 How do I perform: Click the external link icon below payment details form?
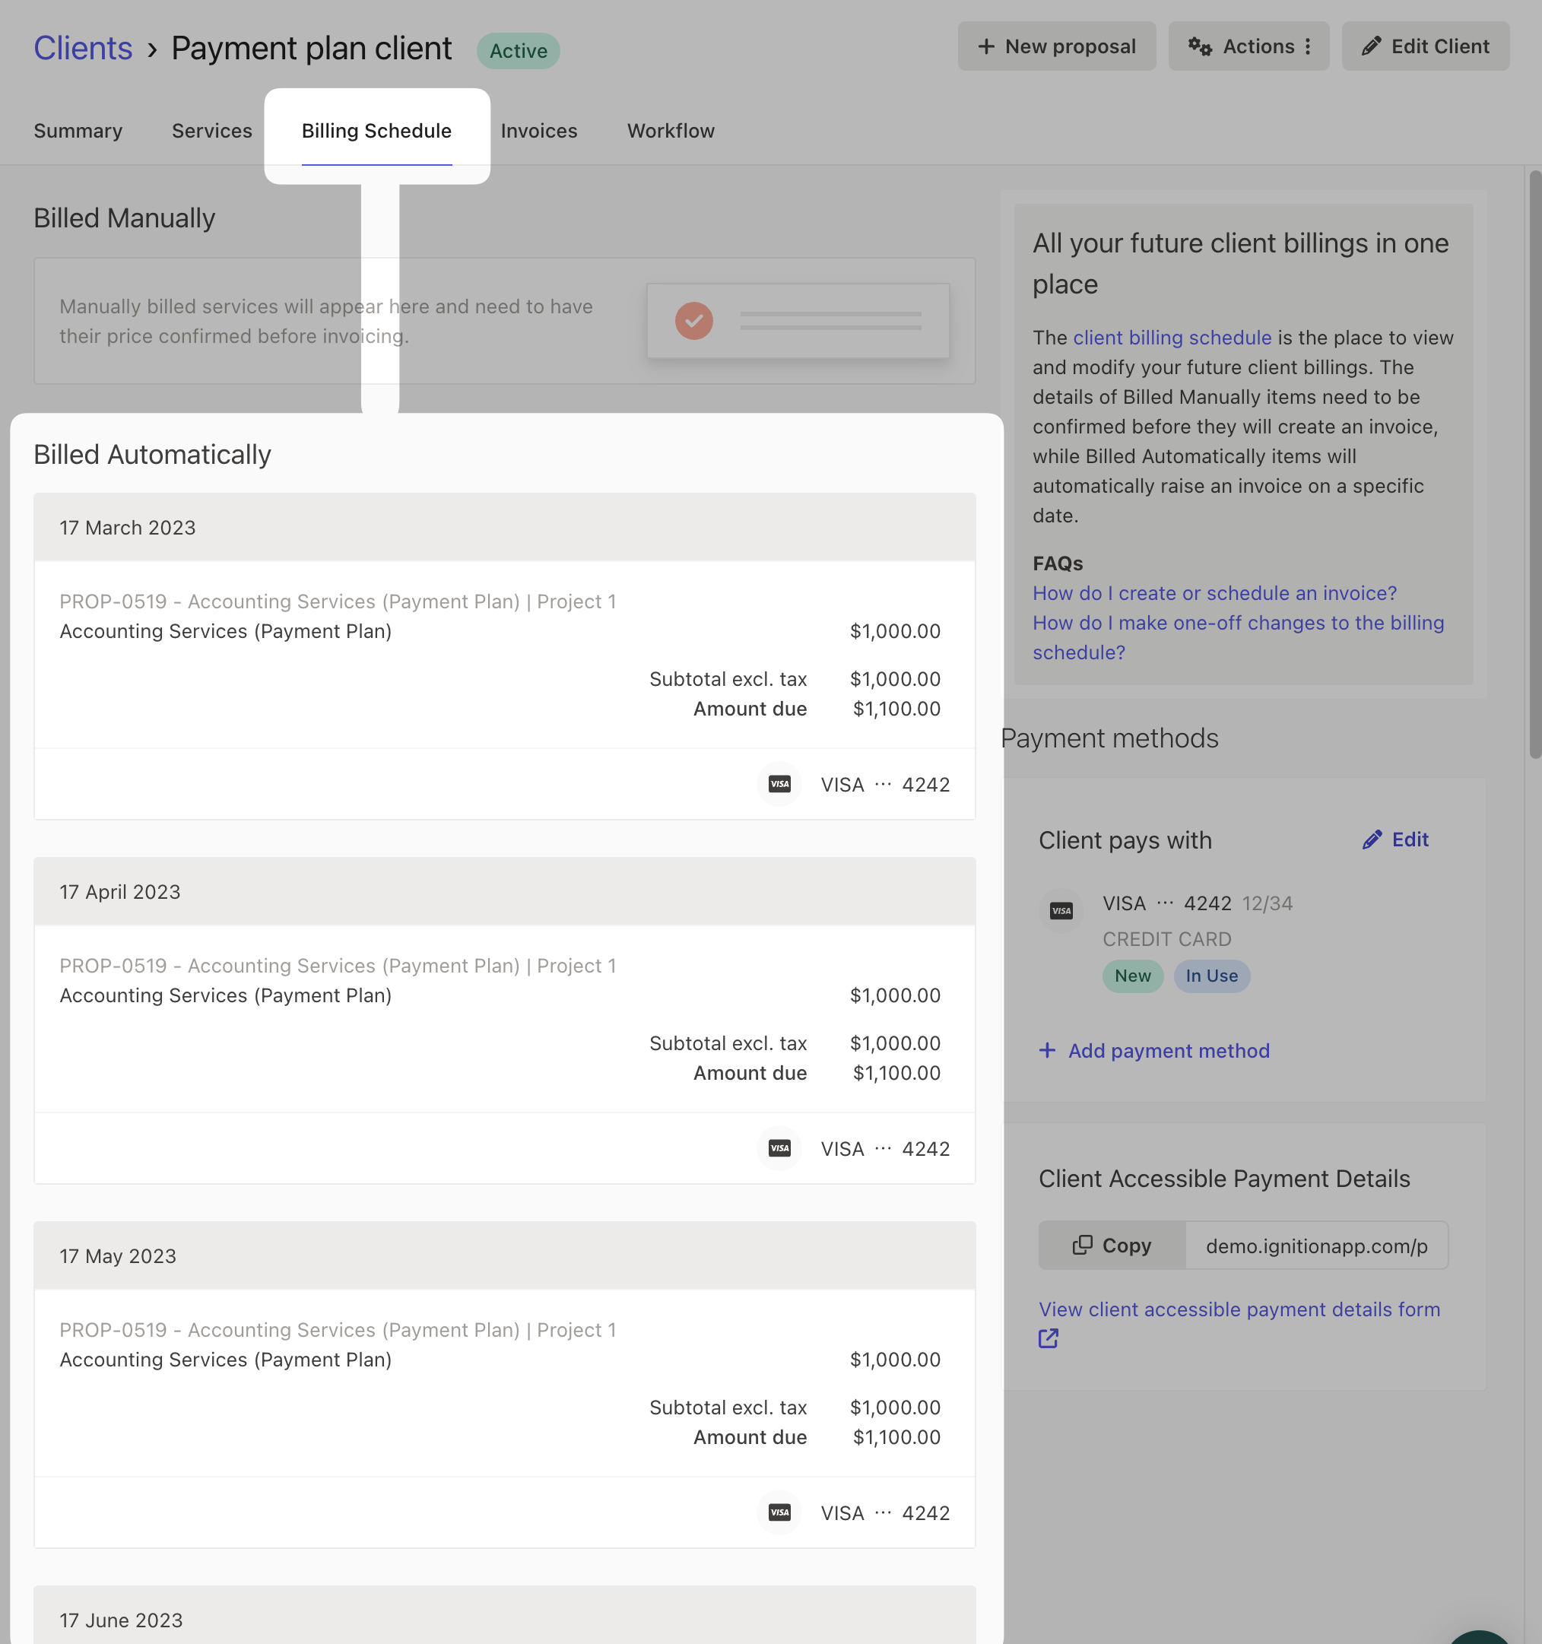pos(1049,1338)
